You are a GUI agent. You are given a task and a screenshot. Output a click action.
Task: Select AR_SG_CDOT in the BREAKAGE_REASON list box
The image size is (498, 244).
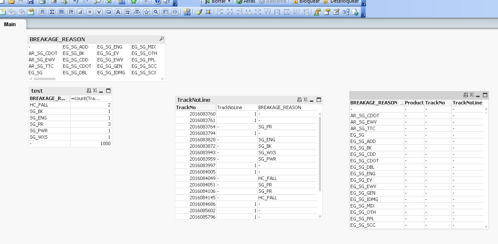(x=43, y=53)
